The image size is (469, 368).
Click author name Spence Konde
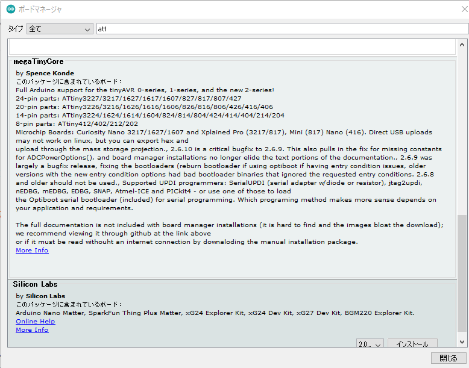pyautogui.click(x=50, y=73)
